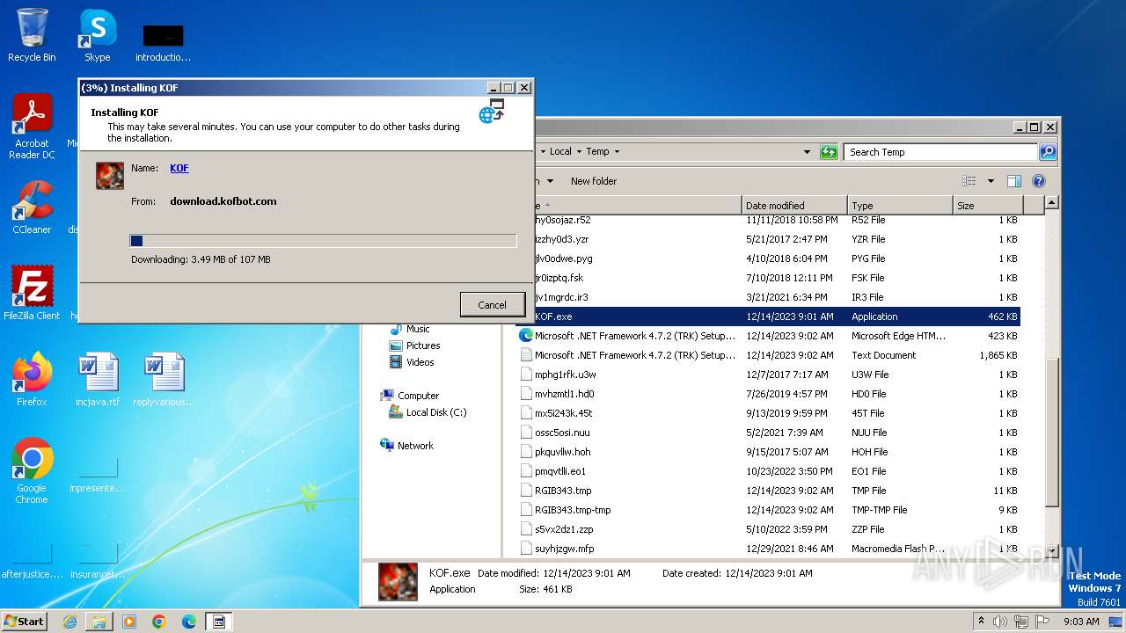Open Recycle Bin on desktop

(32, 35)
